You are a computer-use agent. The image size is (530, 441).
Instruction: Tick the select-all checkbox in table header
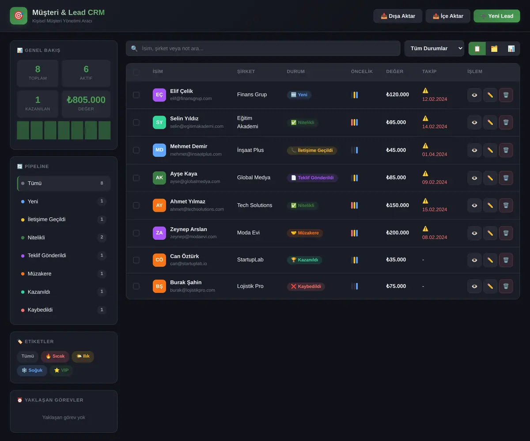136,72
